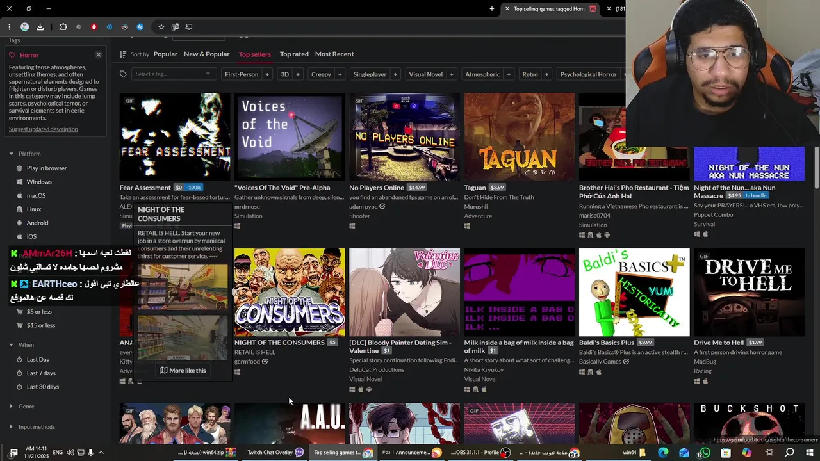Click the Suggest updated description link
The height and width of the screenshot is (461, 820).
click(43, 129)
